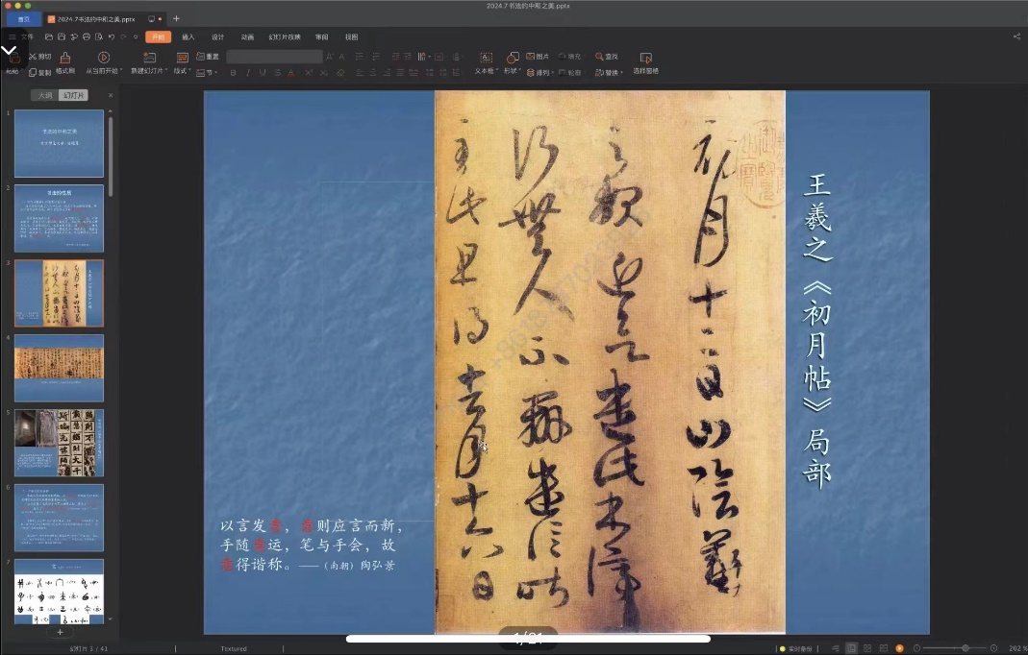Click the 查找 find icon

click(x=606, y=57)
